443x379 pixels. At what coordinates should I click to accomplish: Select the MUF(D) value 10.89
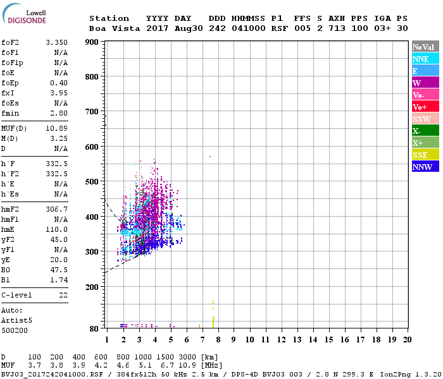tap(56, 128)
